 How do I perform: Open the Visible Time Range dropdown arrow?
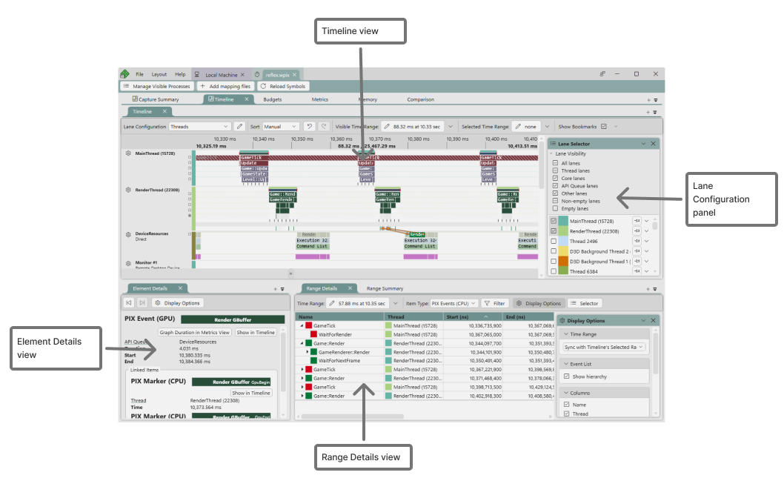coord(451,127)
